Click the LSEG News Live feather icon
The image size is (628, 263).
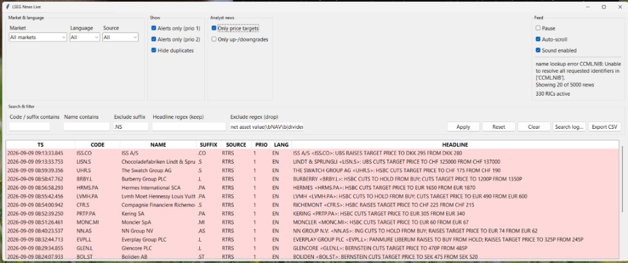click(x=7, y=7)
